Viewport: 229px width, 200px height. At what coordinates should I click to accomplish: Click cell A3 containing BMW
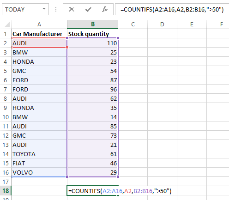[39, 52]
